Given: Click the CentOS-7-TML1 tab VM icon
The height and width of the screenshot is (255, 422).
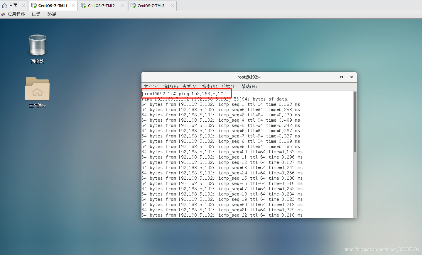Looking at the screenshot, I should (x=34, y=6).
